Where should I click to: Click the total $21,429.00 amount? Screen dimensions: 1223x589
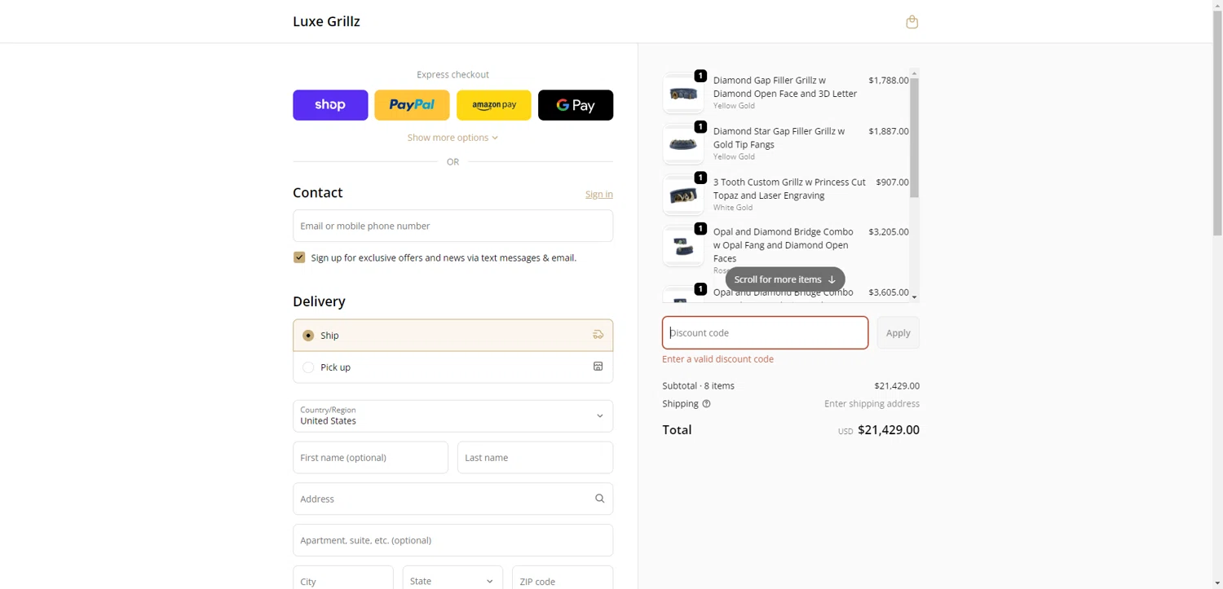[889, 430]
